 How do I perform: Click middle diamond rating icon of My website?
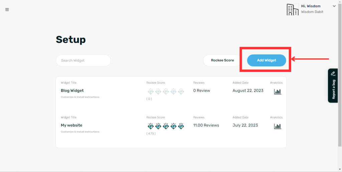coord(166,126)
